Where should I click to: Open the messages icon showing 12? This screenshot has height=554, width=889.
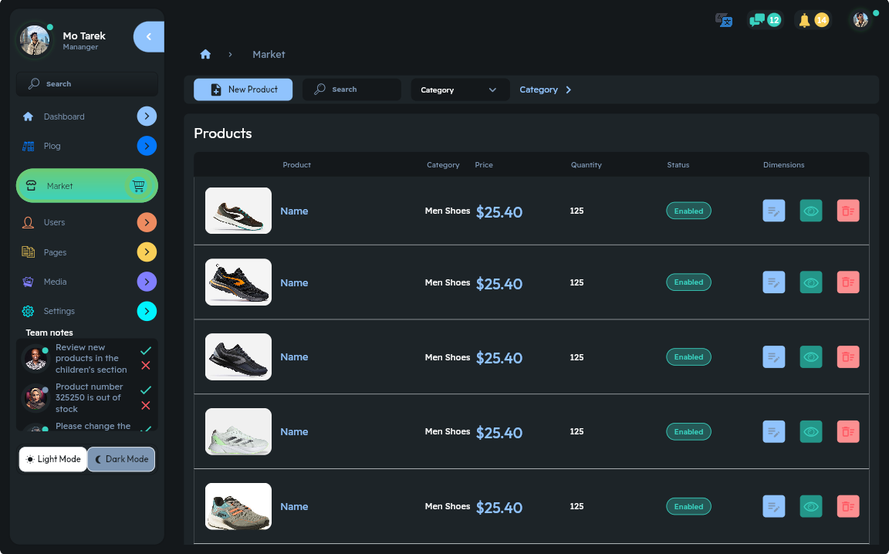pos(763,19)
